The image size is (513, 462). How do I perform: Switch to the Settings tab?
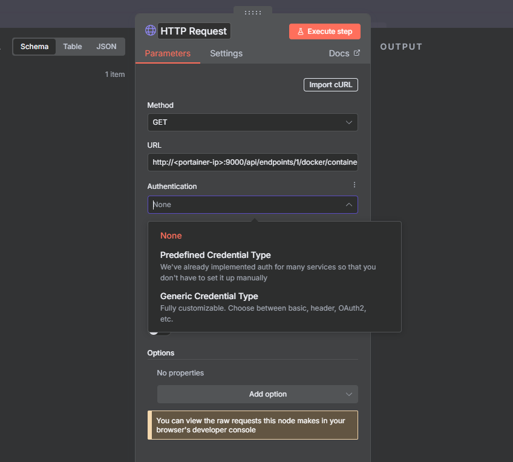226,53
